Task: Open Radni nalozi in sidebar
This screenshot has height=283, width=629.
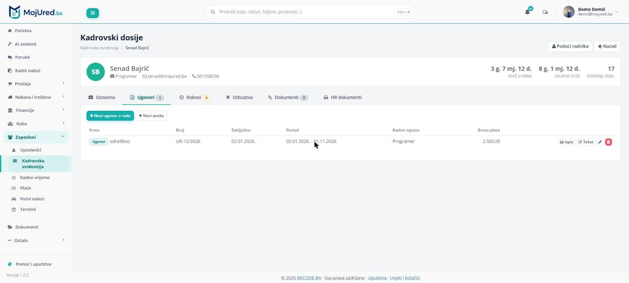Action: 27,71
